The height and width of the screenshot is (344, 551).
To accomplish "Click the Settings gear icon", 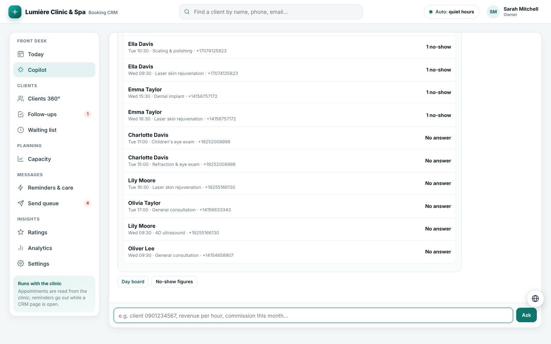I will tap(21, 264).
